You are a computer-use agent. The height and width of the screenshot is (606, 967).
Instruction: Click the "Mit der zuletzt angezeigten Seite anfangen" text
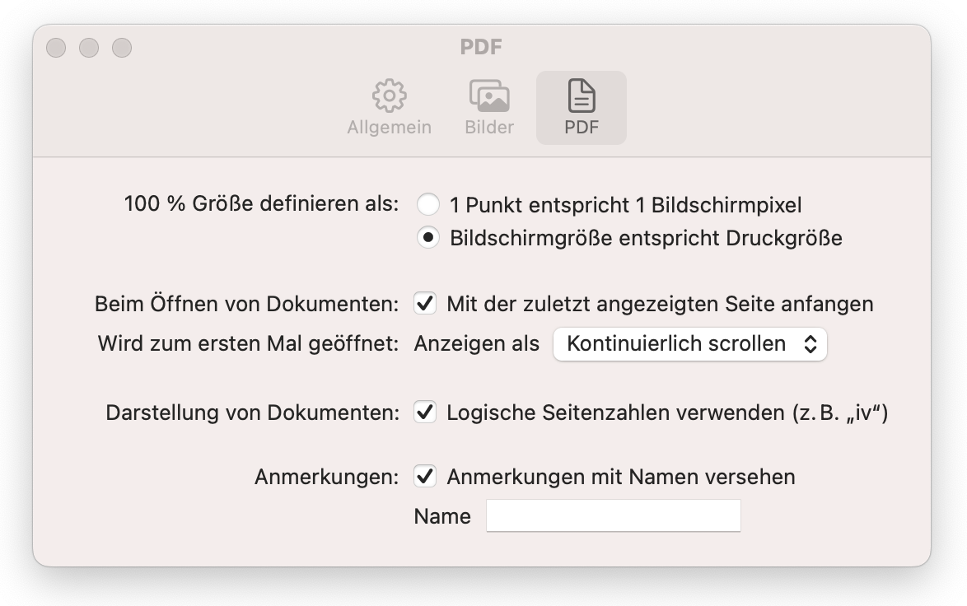pos(660,304)
